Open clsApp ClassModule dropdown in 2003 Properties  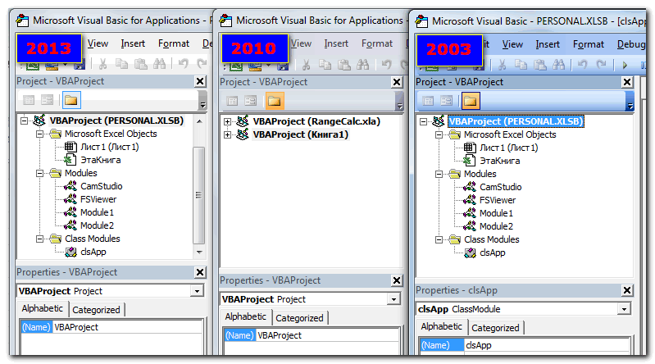(x=624, y=309)
